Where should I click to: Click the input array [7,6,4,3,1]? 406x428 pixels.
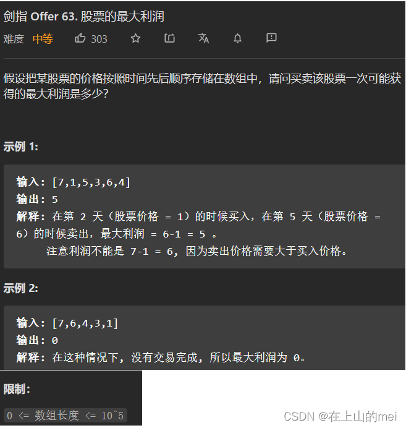(85, 323)
